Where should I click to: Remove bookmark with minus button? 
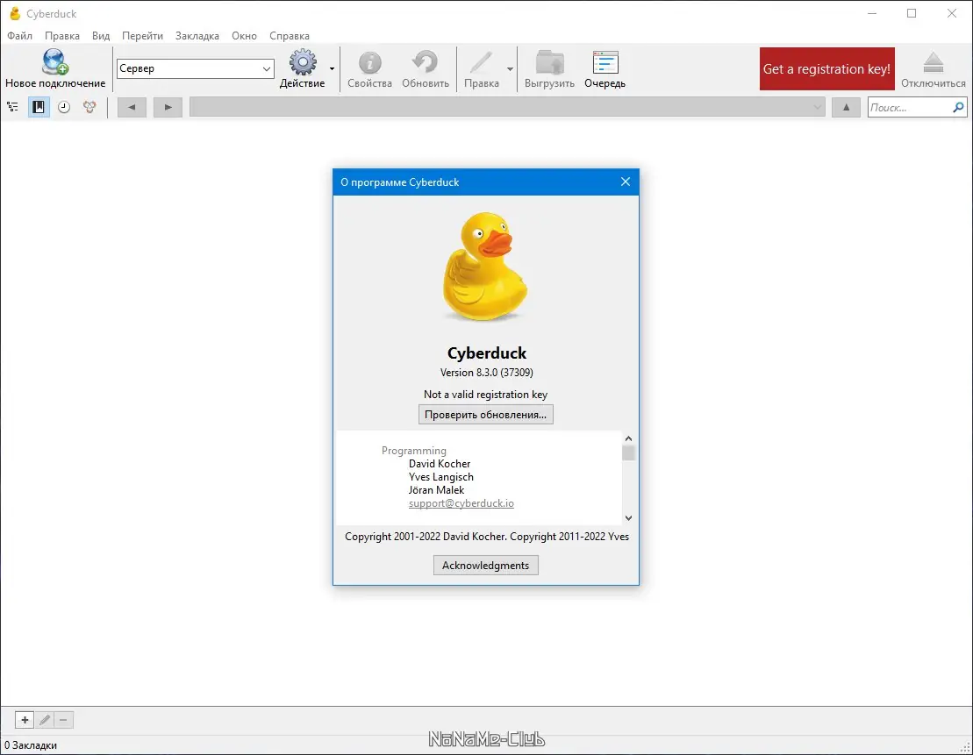(x=63, y=720)
